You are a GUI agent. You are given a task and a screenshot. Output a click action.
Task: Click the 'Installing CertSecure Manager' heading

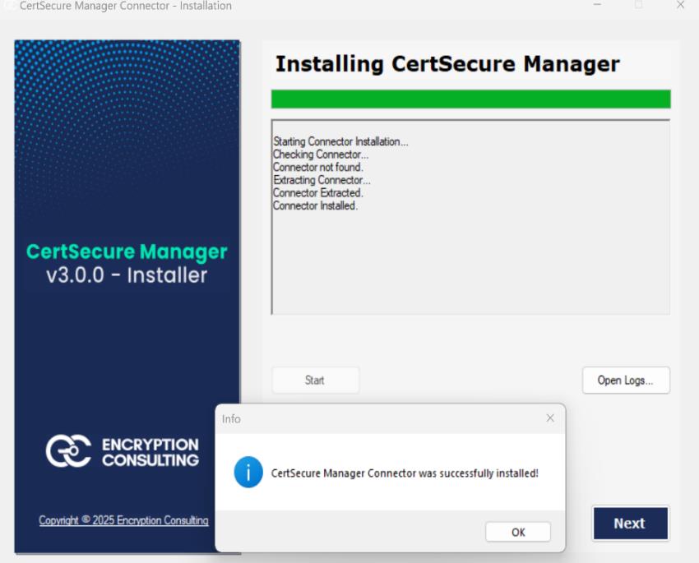[x=447, y=64]
